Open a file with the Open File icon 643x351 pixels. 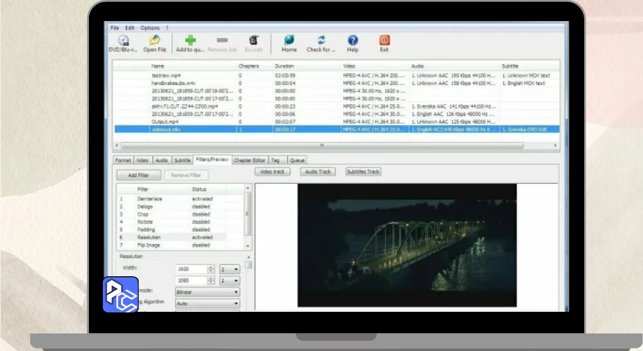pyautogui.click(x=155, y=41)
